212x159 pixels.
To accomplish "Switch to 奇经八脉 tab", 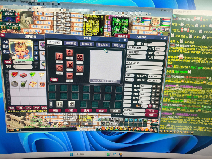I will 119,46.
